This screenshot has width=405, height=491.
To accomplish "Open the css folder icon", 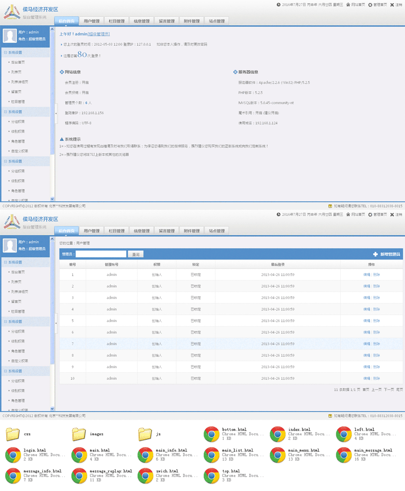I will pyautogui.click(x=13, y=434).
